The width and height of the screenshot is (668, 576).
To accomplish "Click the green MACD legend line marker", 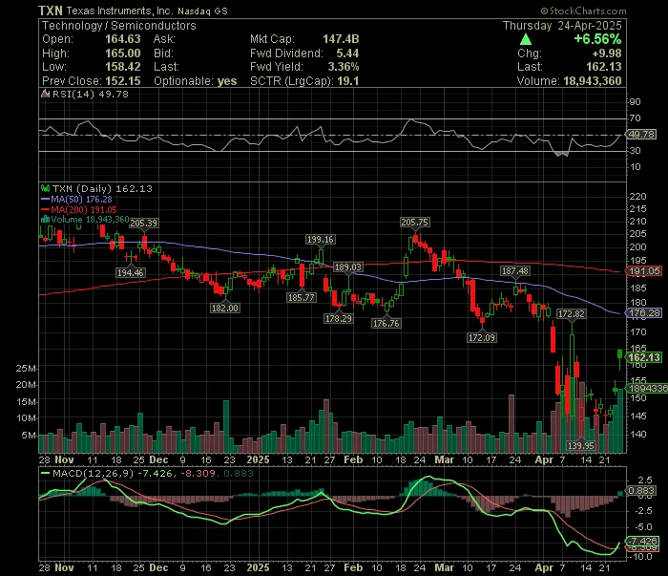I will (45, 473).
